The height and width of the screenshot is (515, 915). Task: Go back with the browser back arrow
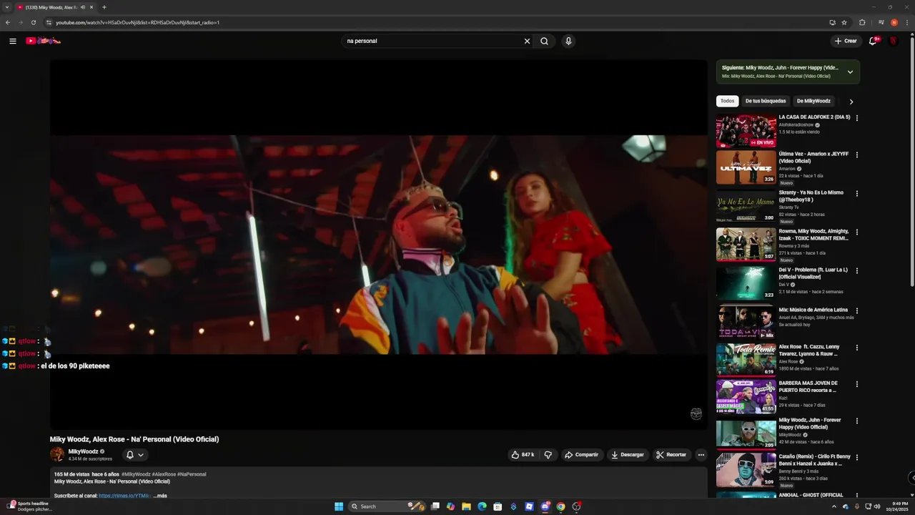[x=8, y=22]
